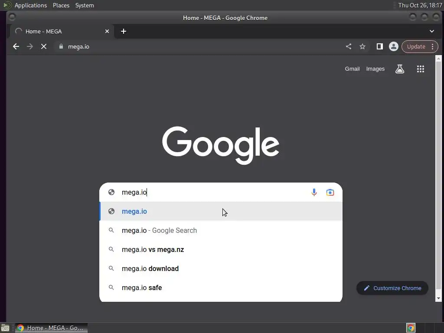Open the Search Labs flask icon

[x=399, y=69]
